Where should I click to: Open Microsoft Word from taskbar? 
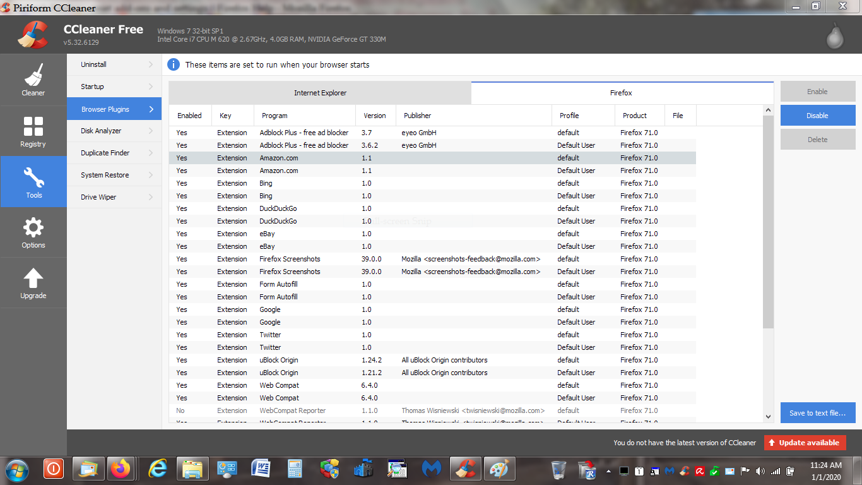pyautogui.click(x=261, y=469)
